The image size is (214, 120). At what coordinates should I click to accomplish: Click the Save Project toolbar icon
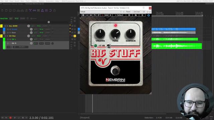pyautogui.click(x=10, y=10)
